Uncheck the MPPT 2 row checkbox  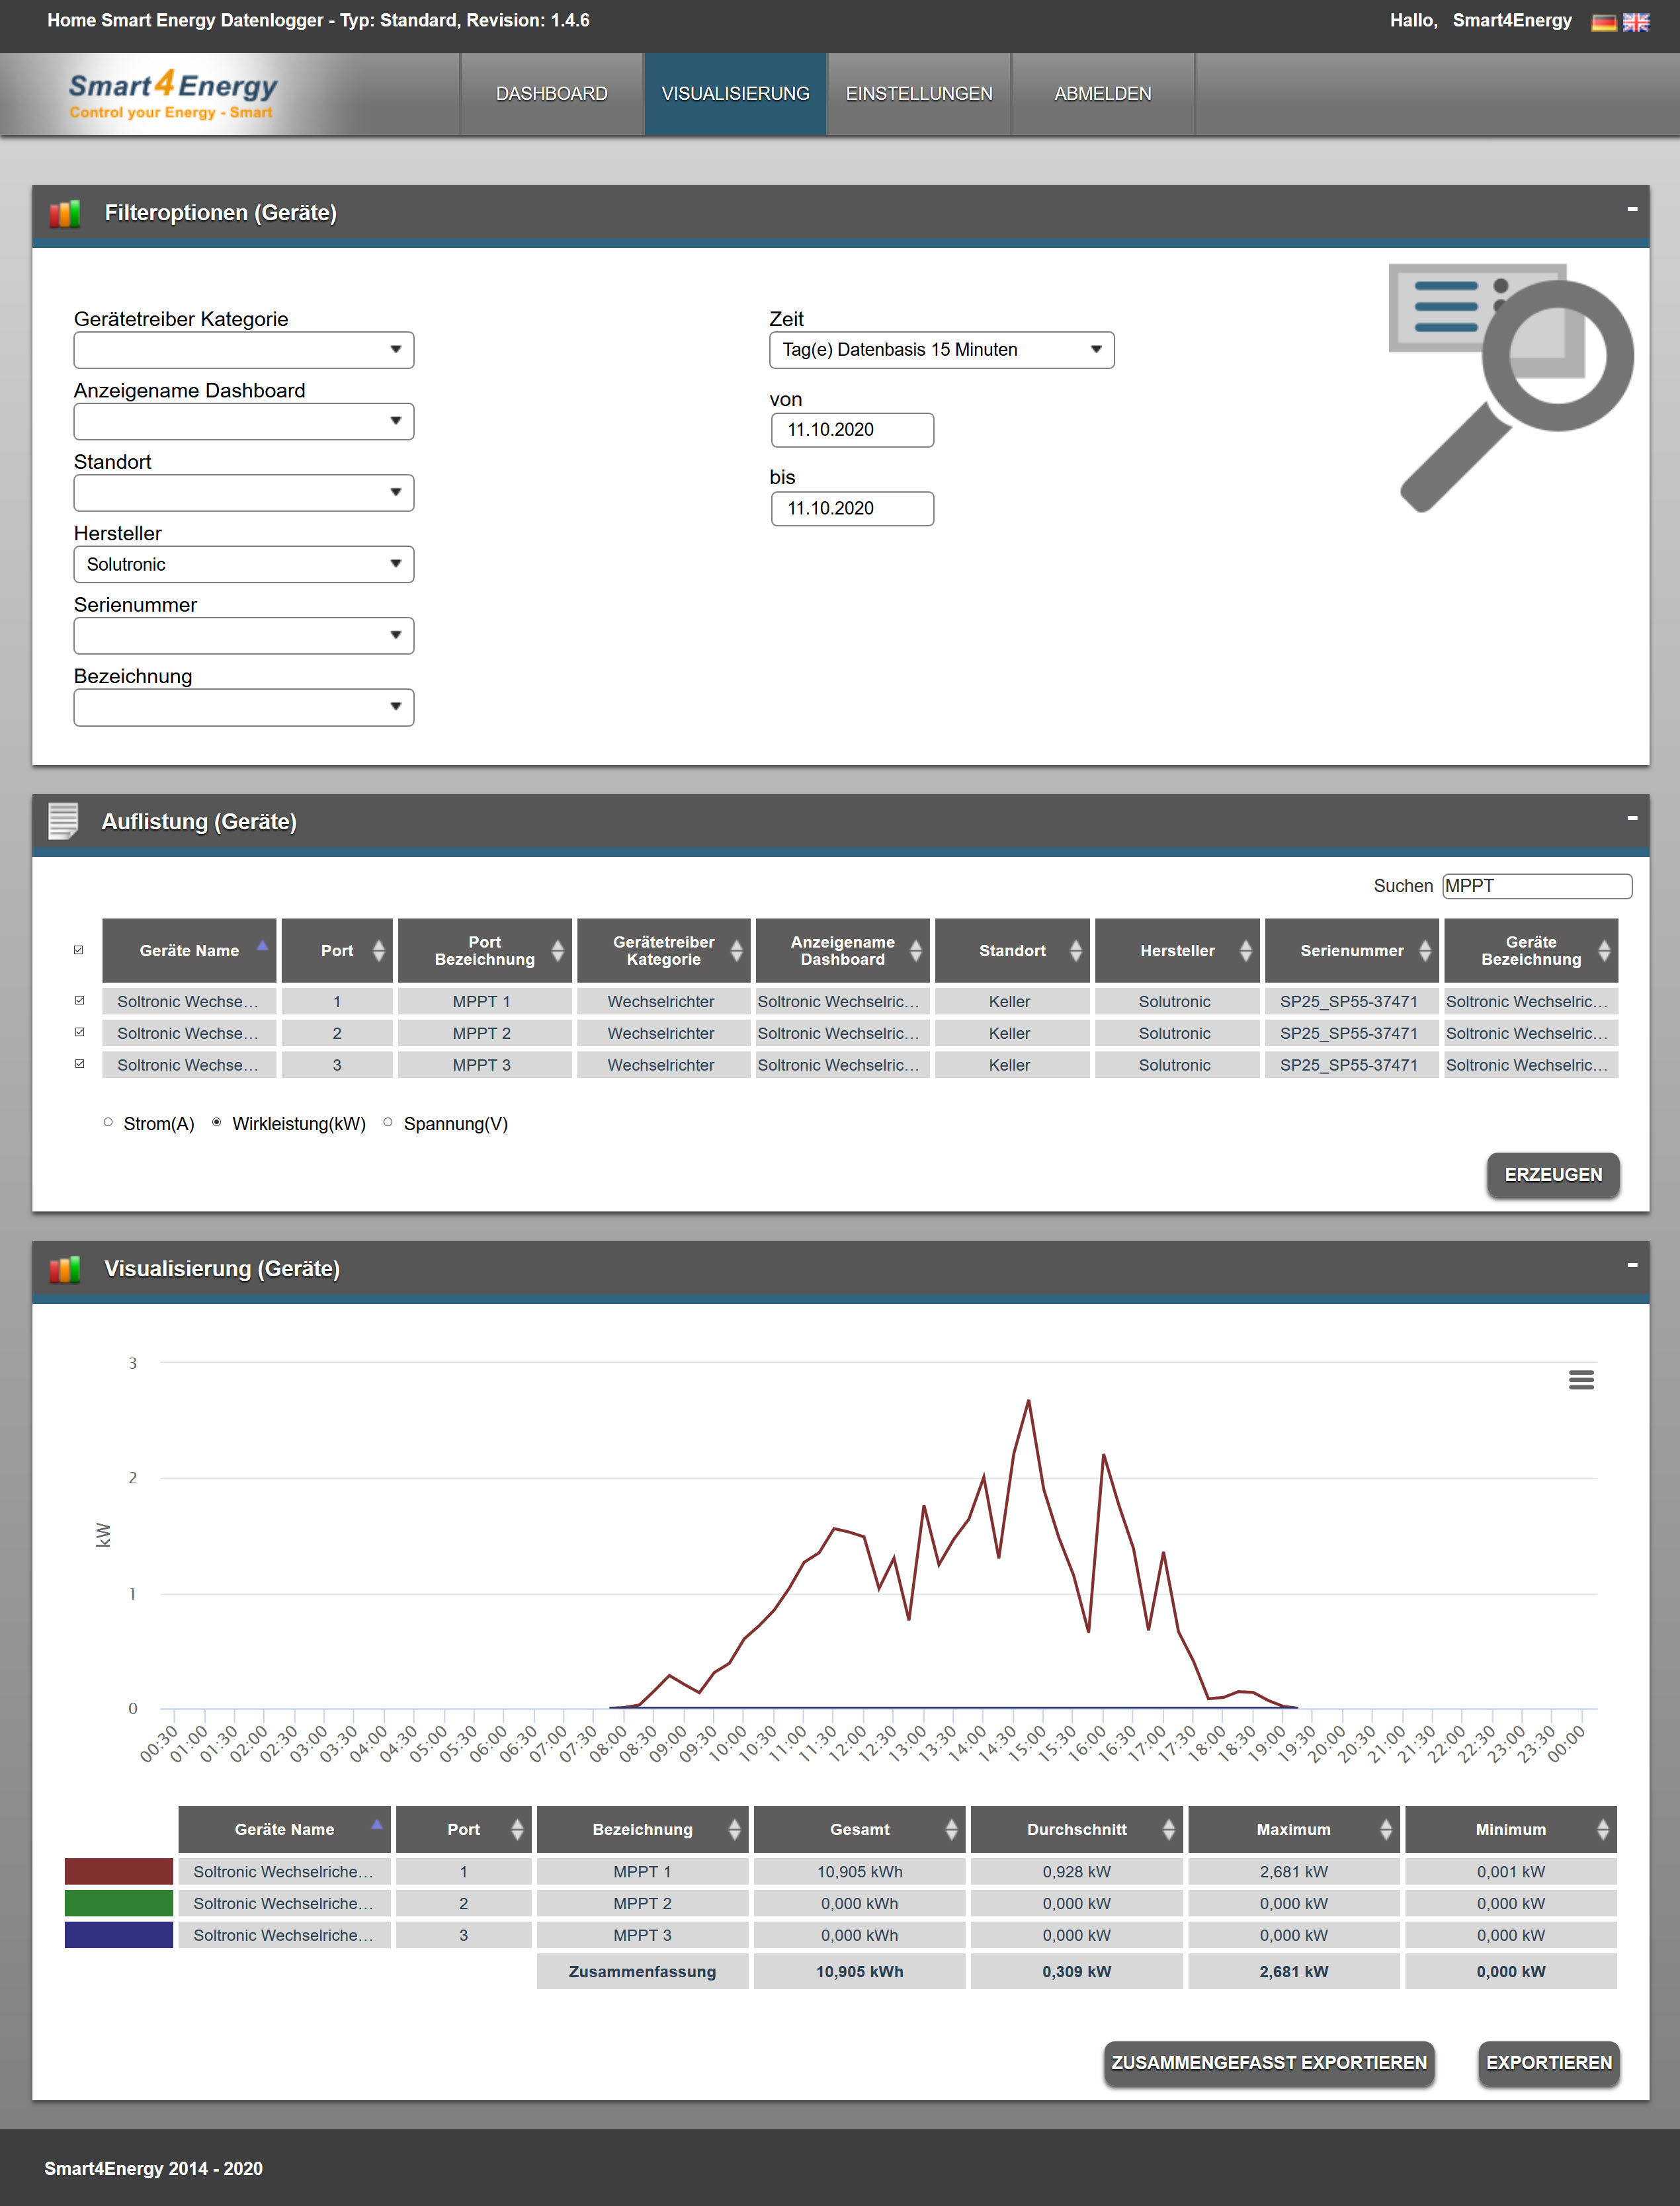click(80, 1032)
